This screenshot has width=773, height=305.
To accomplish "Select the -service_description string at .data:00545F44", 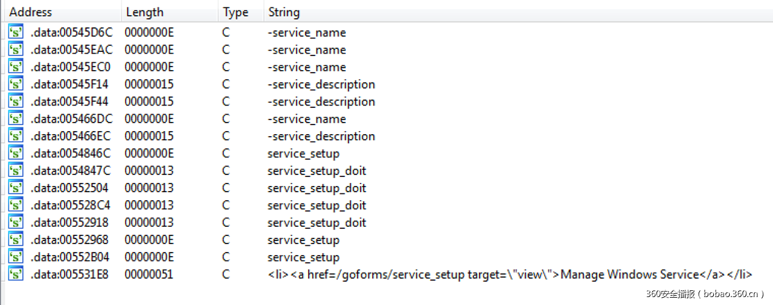I will tap(321, 102).
